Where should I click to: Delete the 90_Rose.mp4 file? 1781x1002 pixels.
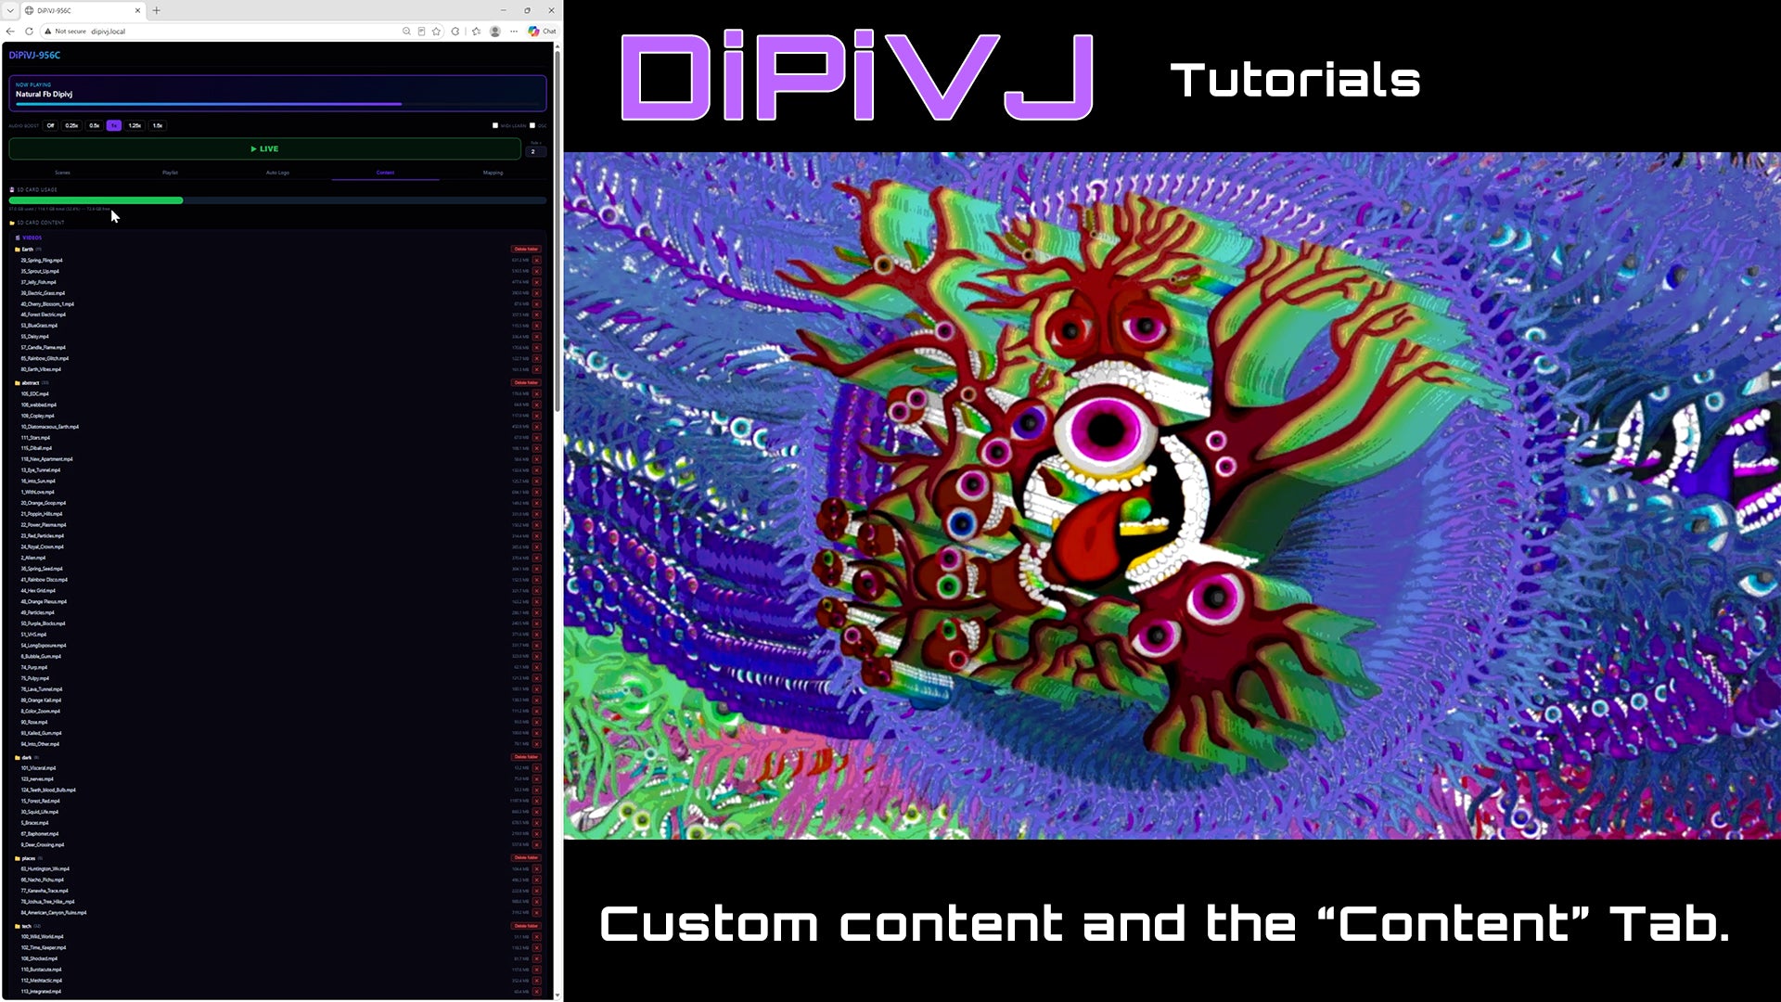tap(536, 722)
